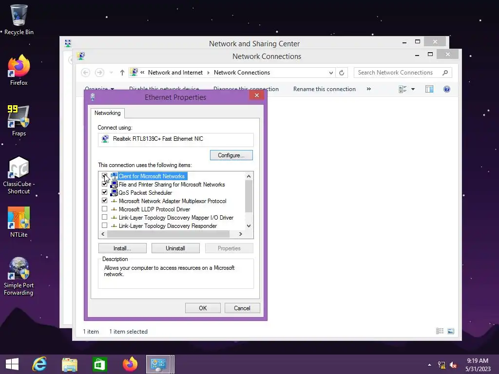Open the NTLite desktop shortcut
This screenshot has width=499, height=374.
point(19,222)
